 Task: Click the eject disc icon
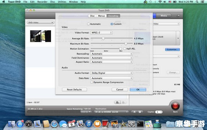[134, 112]
